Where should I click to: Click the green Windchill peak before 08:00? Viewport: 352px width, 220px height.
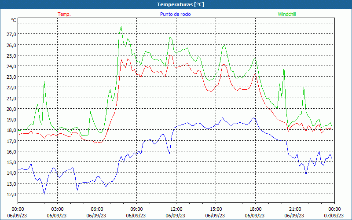(121, 26)
